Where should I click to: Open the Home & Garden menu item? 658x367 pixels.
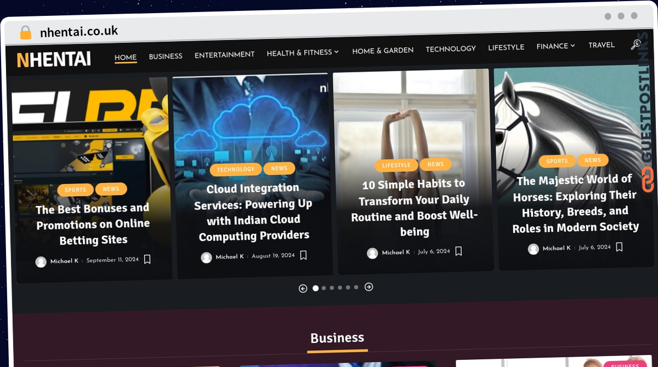click(383, 50)
